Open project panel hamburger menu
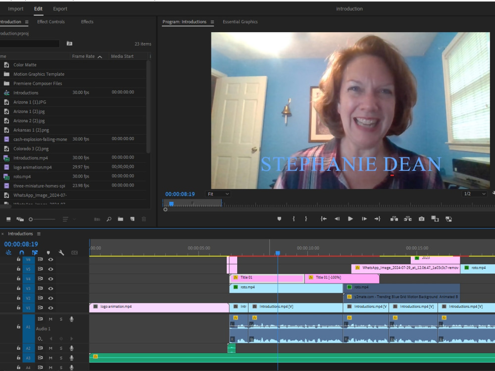The height and width of the screenshot is (371, 495). coord(27,22)
